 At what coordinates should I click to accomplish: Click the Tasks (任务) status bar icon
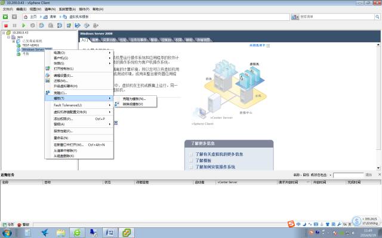click(4, 225)
